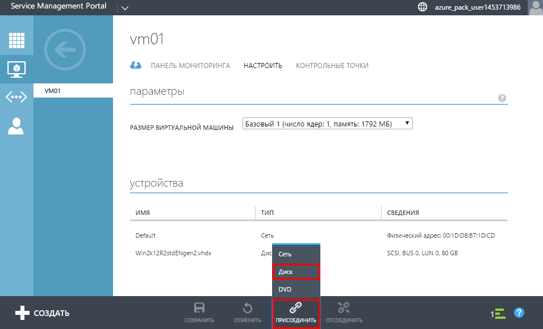Choose Диск from the attach menu
The image size is (543, 329).
coord(296,272)
